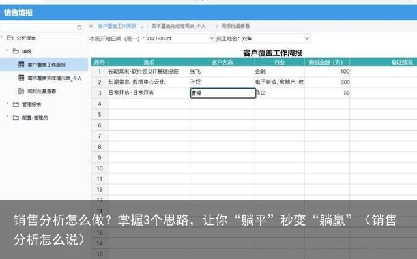Expand the 管理报表 folder
The height and width of the screenshot is (259, 417).
pyautogui.click(x=7, y=104)
